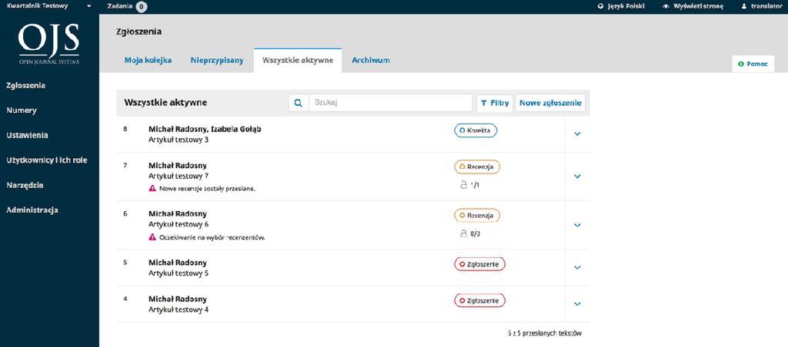Click reviewer icon beside 0/0 count

coord(464,233)
